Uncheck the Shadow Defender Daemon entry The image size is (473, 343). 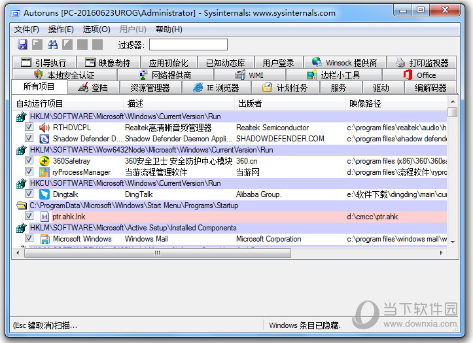(29, 138)
